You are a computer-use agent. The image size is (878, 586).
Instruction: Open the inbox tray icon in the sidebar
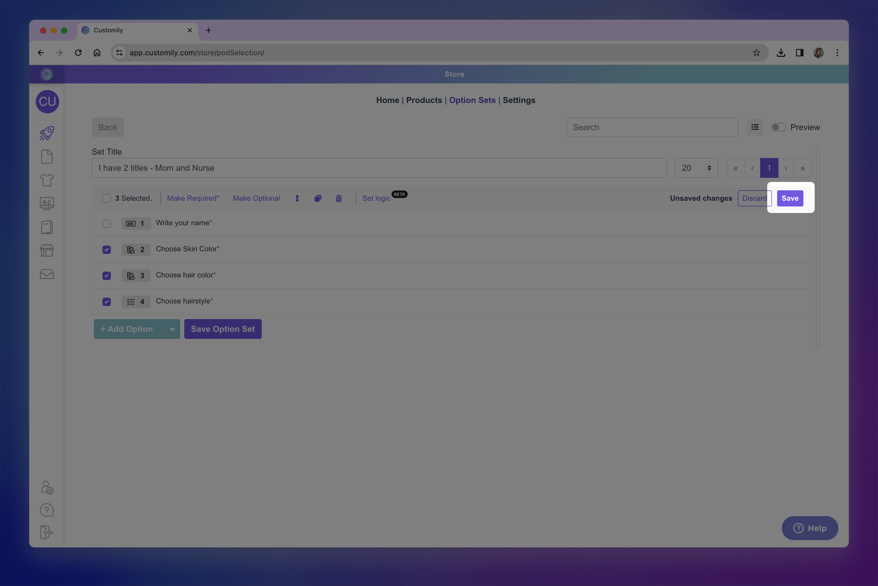[x=47, y=274]
